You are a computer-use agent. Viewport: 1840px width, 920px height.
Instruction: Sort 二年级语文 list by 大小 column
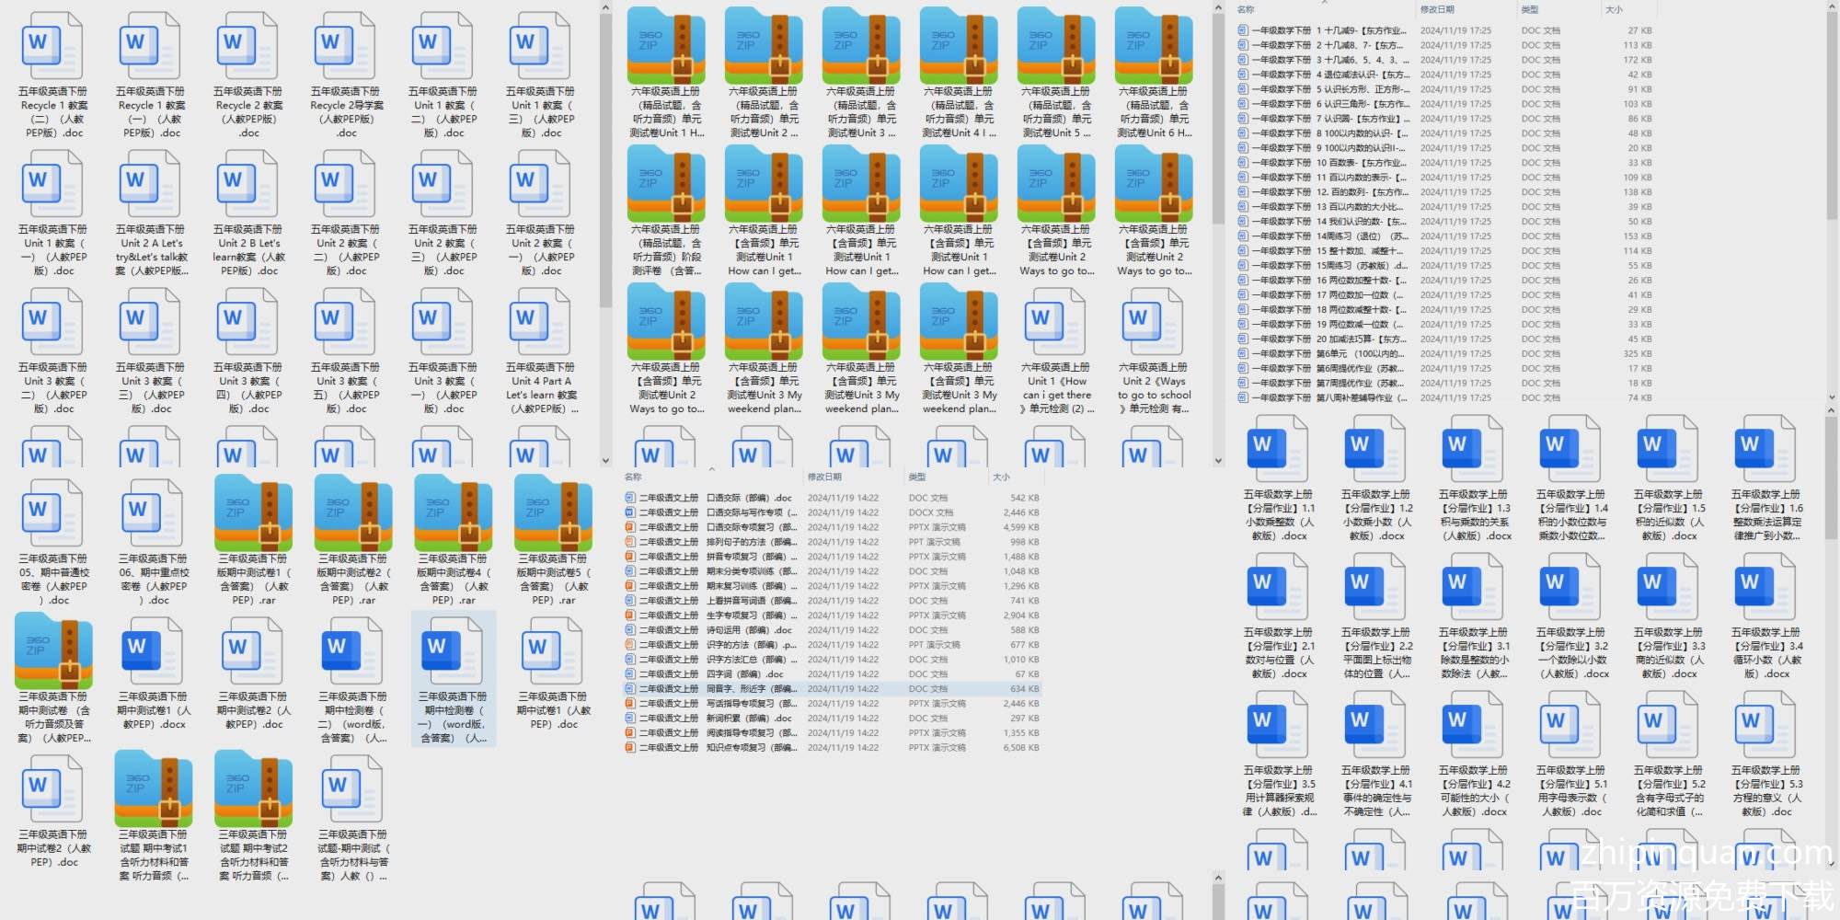[x=1001, y=477]
